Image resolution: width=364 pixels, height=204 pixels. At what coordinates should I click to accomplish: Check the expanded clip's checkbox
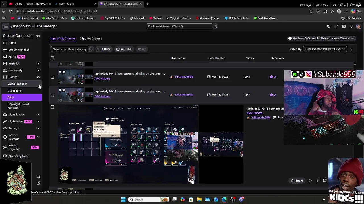coord(52,107)
